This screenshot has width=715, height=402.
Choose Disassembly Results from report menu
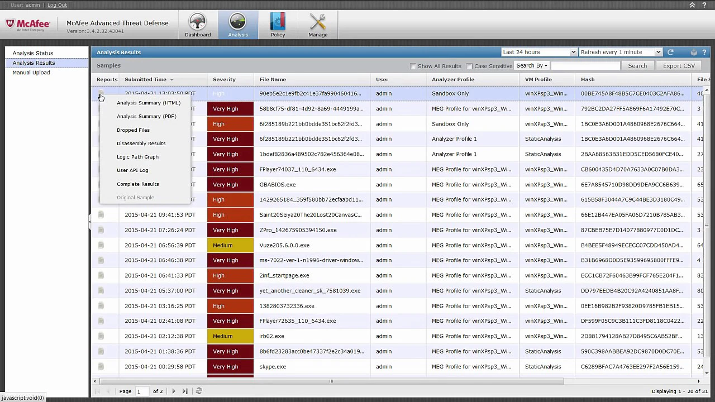pyautogui.click(x=141, y=143)
